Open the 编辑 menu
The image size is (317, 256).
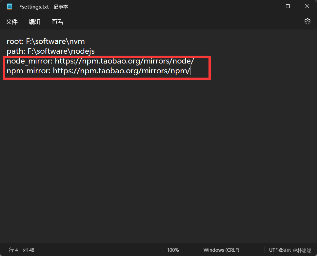(34, 22)
